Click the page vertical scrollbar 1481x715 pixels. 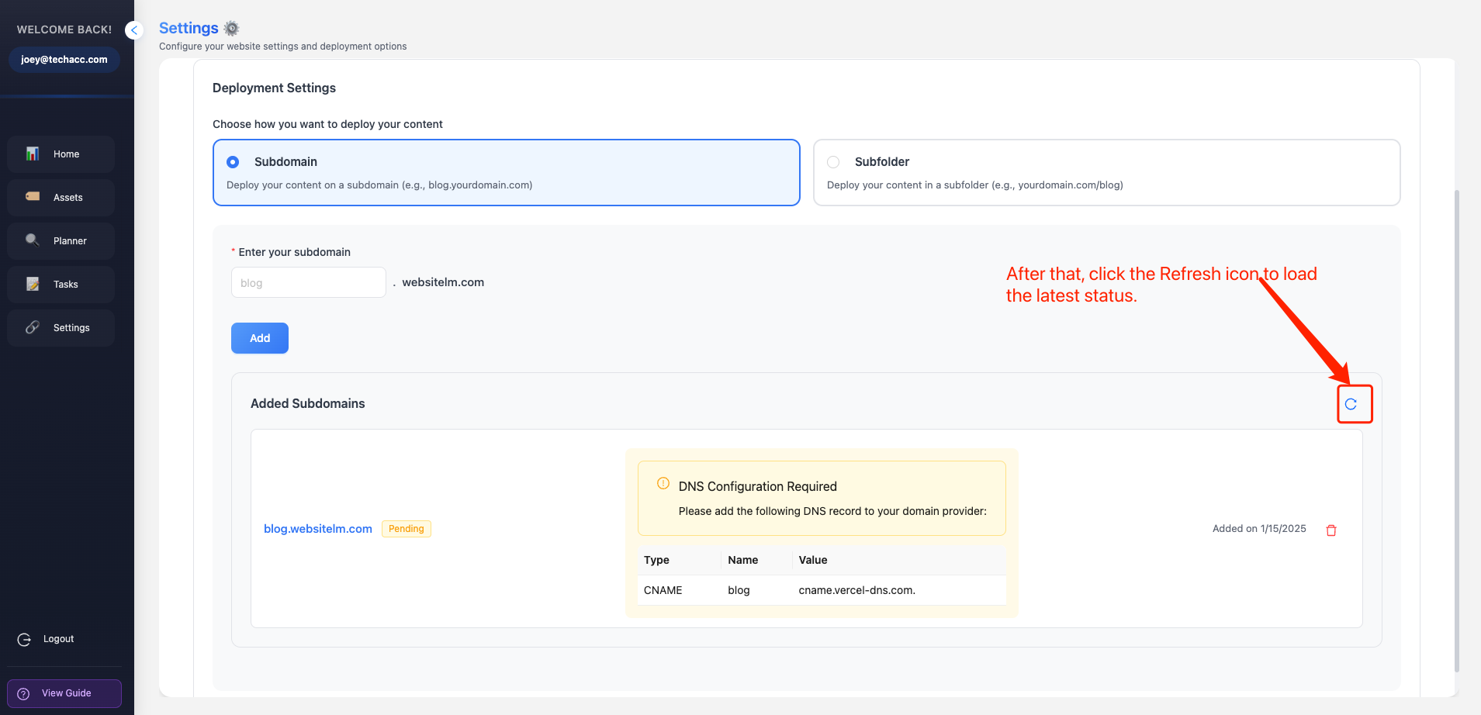pos(1456,430)
